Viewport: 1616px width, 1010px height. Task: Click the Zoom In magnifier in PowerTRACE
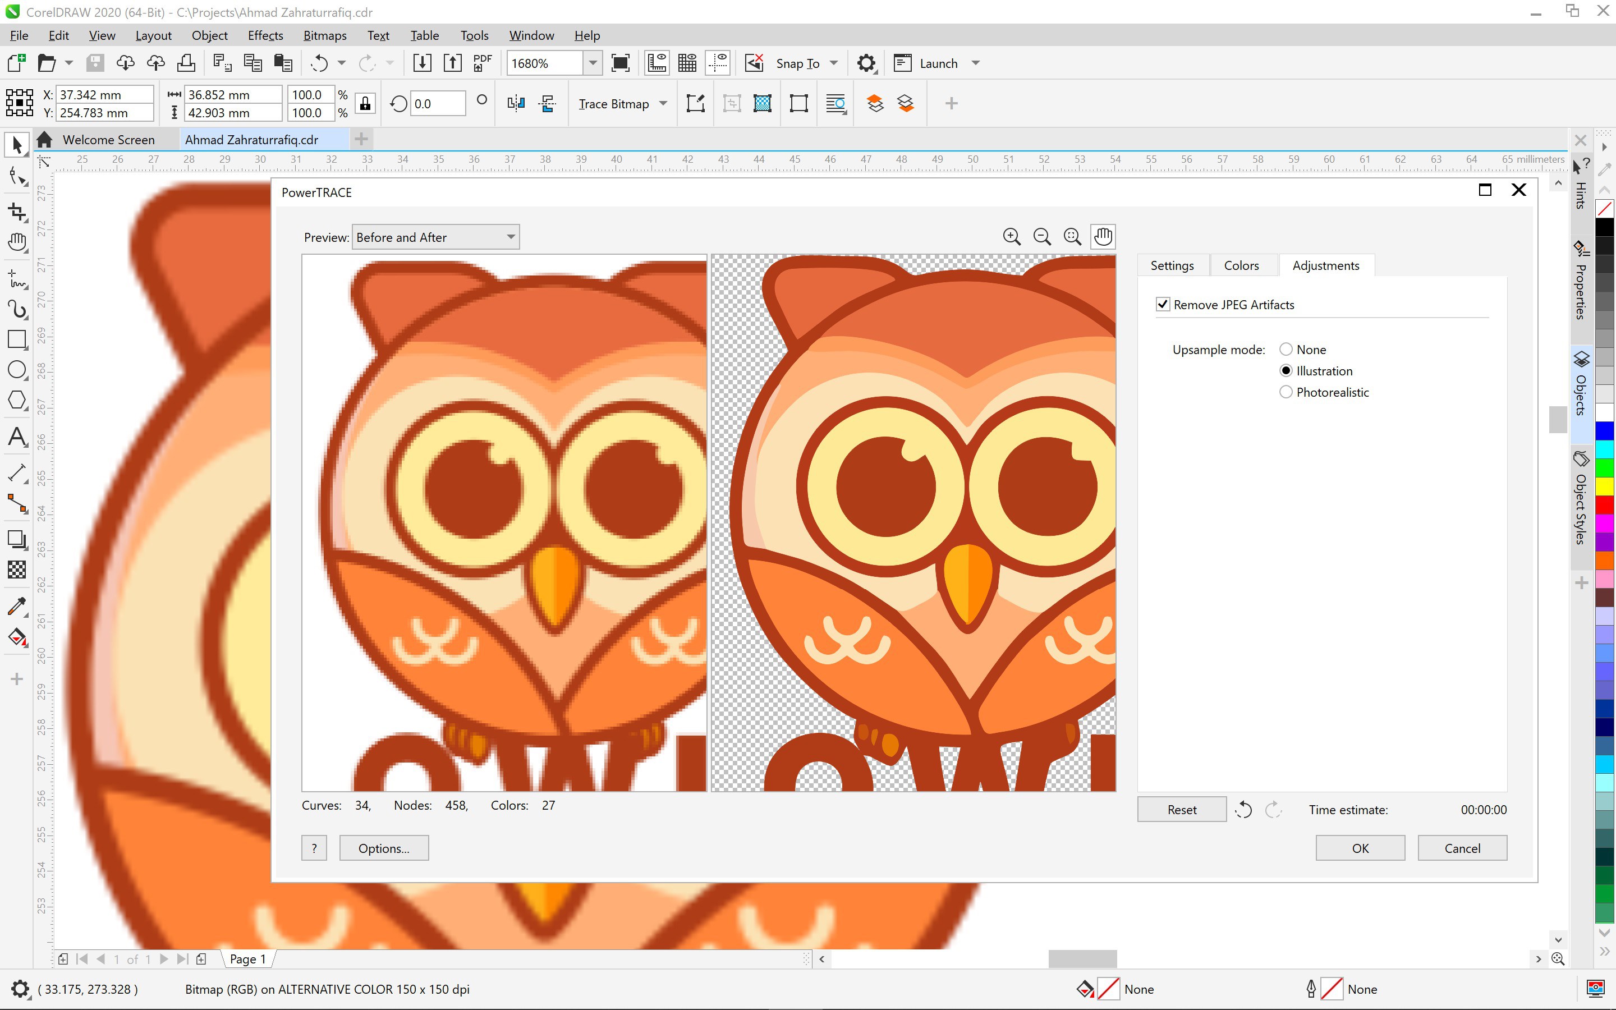point(1011,236)
